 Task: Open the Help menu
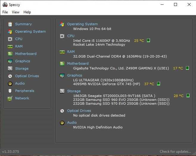(27, 12)
